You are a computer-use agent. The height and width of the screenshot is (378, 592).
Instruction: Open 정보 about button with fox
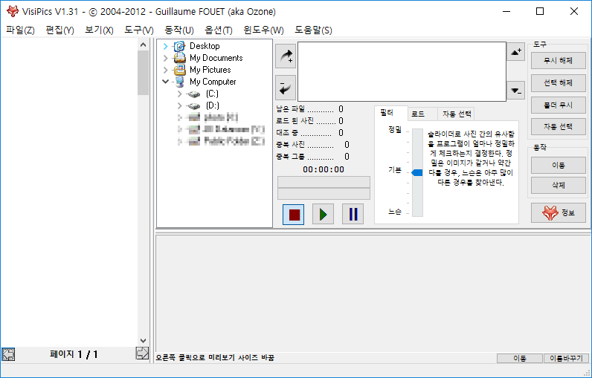point(558,213)
